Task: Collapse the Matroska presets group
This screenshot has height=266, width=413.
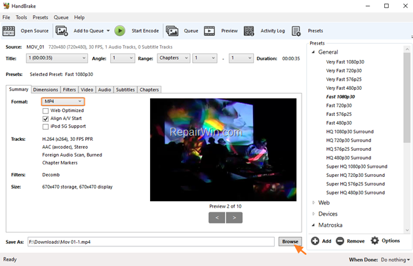Action: (x=313, y=225)
